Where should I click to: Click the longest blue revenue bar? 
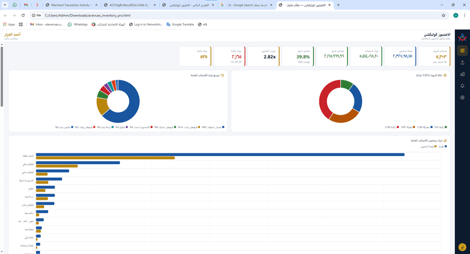[220, 155]
